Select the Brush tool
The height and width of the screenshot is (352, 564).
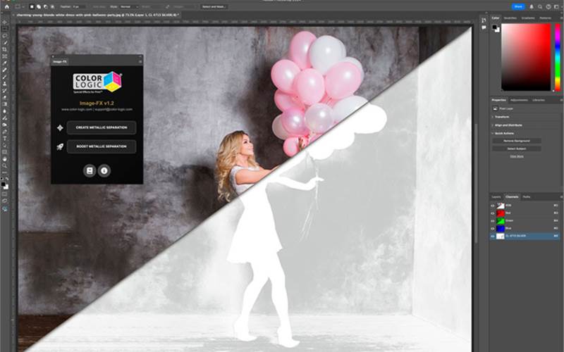[x=5, y=77]
